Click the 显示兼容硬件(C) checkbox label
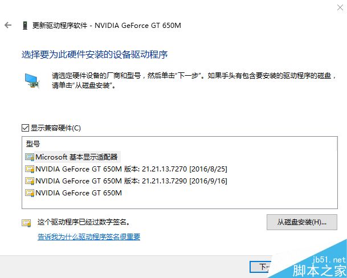Viewport: 347px width, 278px height. coord(55,128)
